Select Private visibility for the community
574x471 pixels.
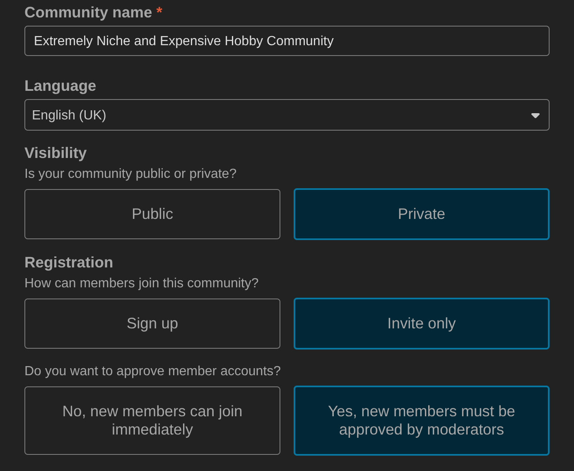[421, 214]
